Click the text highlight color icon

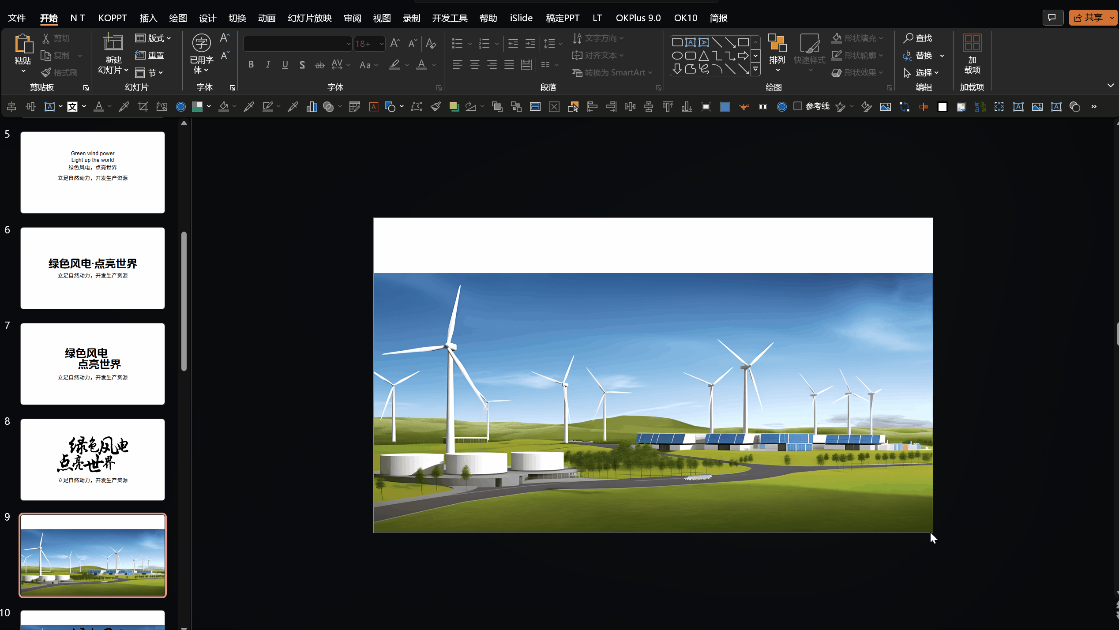[x=395, y=65]
